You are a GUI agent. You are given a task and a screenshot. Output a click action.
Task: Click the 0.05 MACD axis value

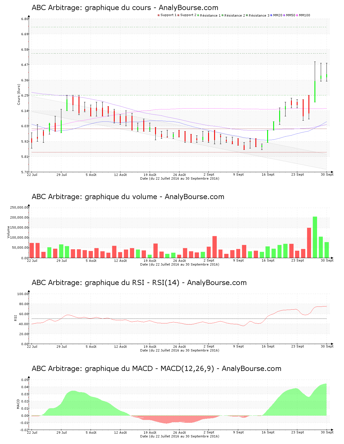pyautogui.click(x=25, y=380)
